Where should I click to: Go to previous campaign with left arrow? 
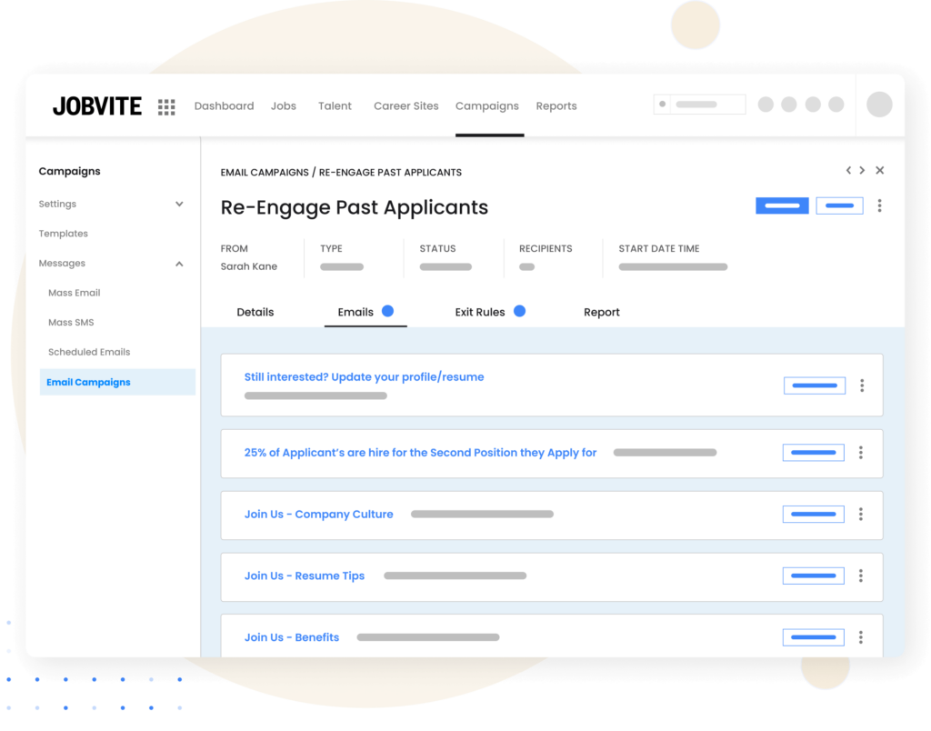pos(849,170)
